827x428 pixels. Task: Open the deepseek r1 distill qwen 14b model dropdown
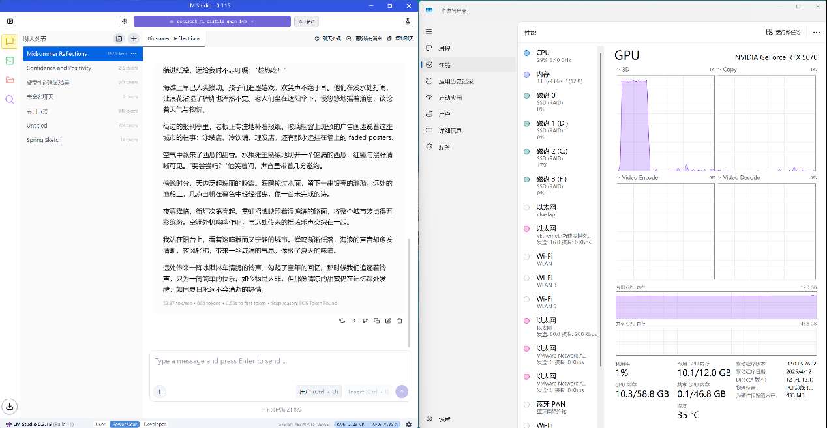pos(212,21)
